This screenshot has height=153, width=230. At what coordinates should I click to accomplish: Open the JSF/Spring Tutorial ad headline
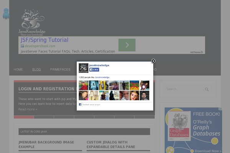tap(44, 40)
